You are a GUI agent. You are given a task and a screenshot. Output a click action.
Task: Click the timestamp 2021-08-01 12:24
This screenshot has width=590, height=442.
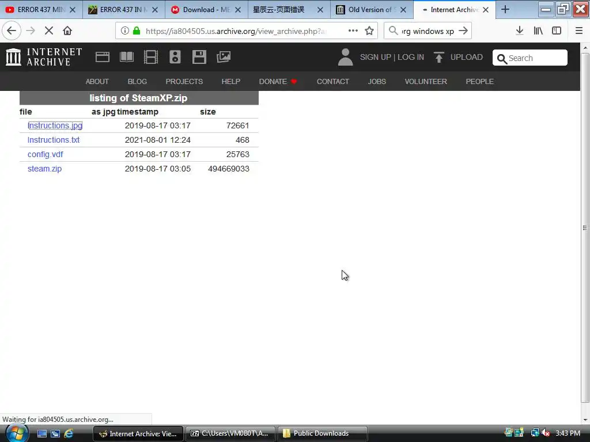point(158,140)
